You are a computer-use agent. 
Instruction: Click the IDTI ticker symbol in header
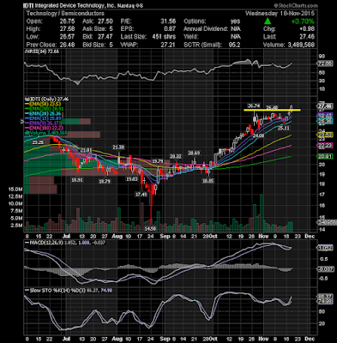[27, 5]
